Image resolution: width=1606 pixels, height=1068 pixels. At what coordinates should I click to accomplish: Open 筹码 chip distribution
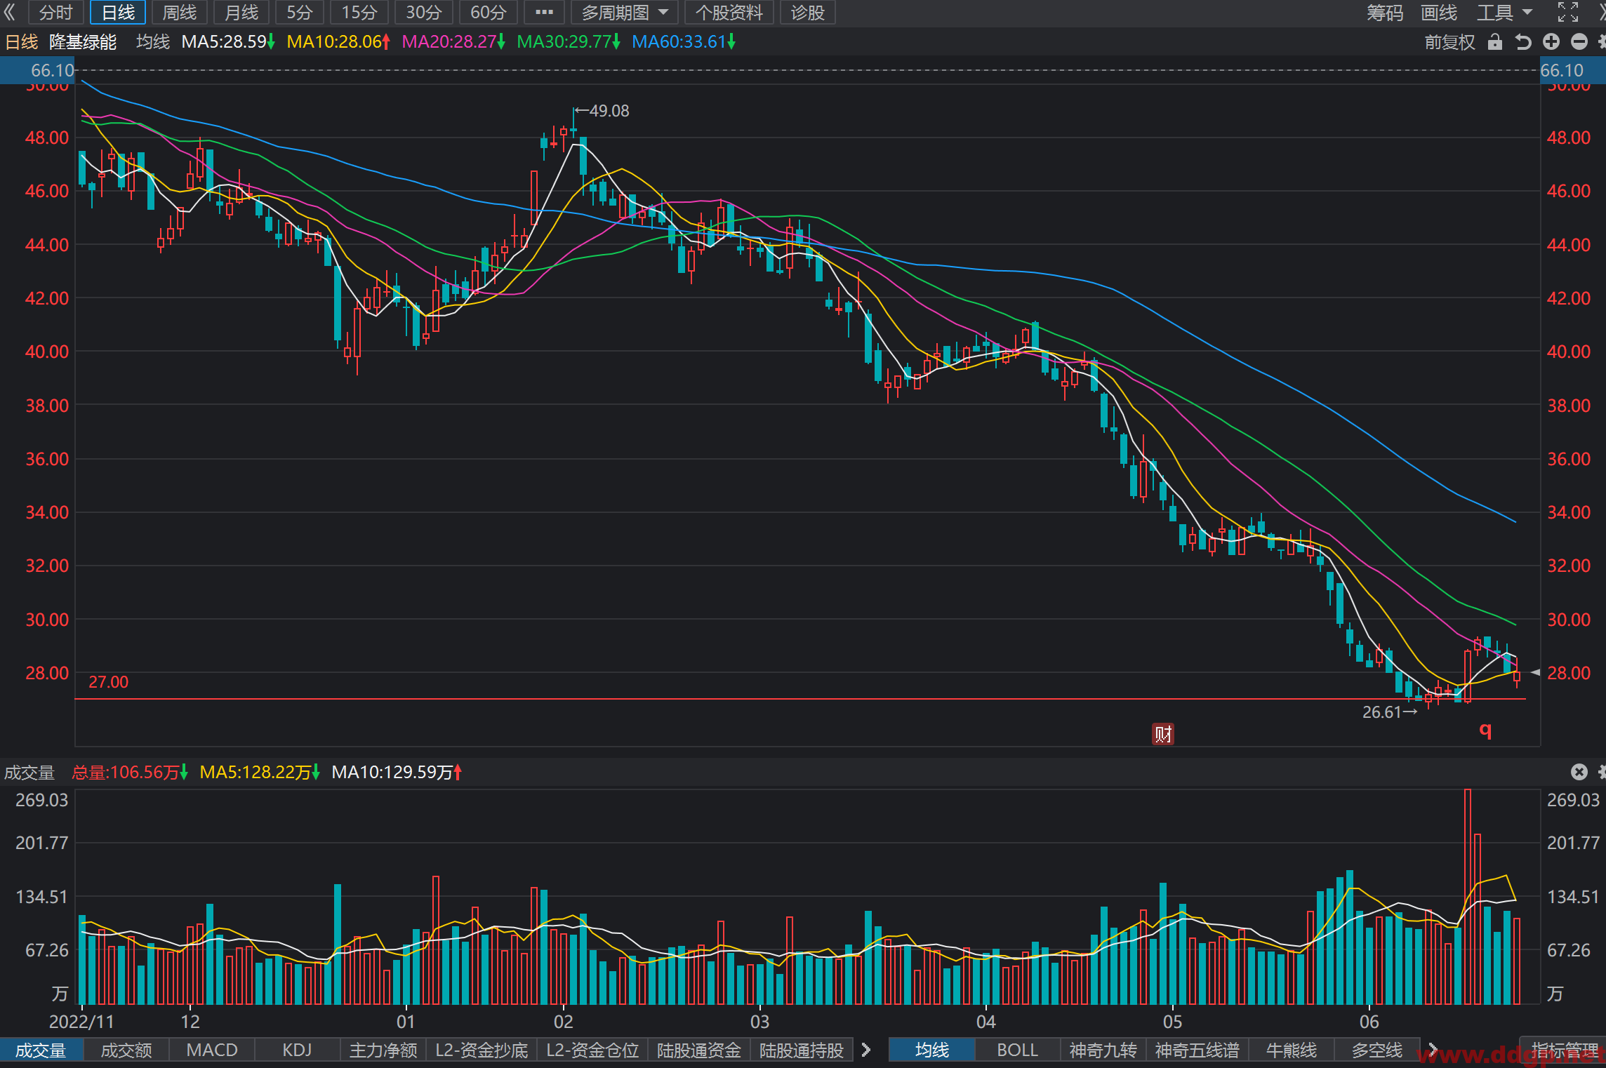pyautogui.click(x=1385, y=12)
